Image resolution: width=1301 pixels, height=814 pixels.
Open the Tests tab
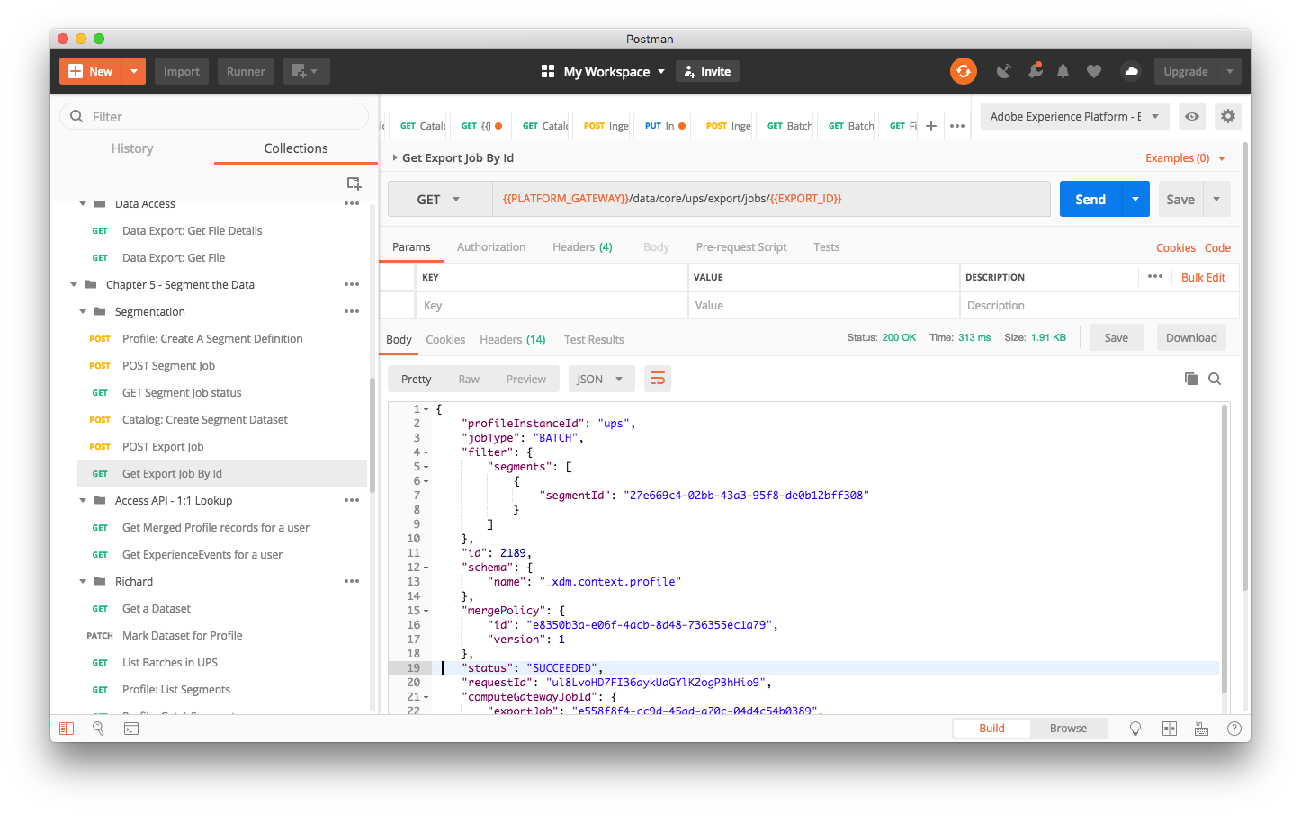826,246
